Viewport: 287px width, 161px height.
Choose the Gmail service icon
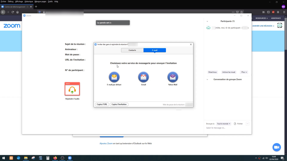pos(143,77)
